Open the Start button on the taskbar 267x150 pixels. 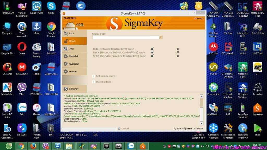9,146
